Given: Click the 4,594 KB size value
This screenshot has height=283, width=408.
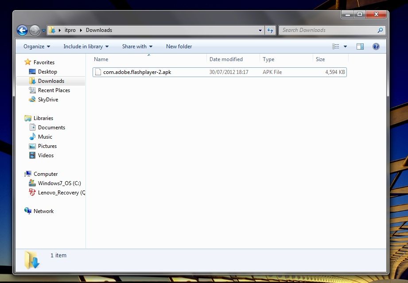Looking at the screenshot, I should [335, 72].
